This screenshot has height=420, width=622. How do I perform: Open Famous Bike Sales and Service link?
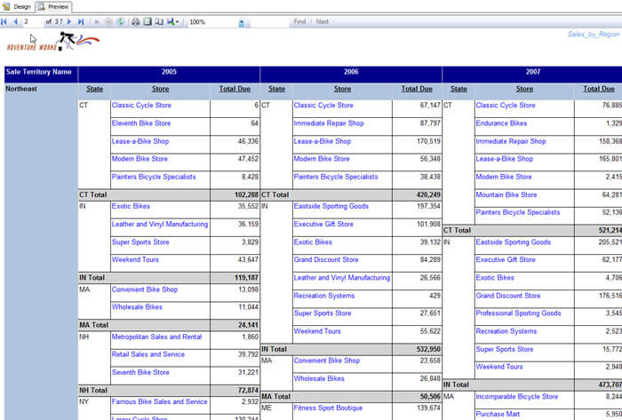[x=159, y=401]
